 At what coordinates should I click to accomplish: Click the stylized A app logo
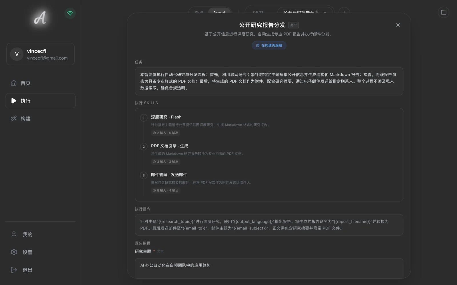tap(40, 18)
